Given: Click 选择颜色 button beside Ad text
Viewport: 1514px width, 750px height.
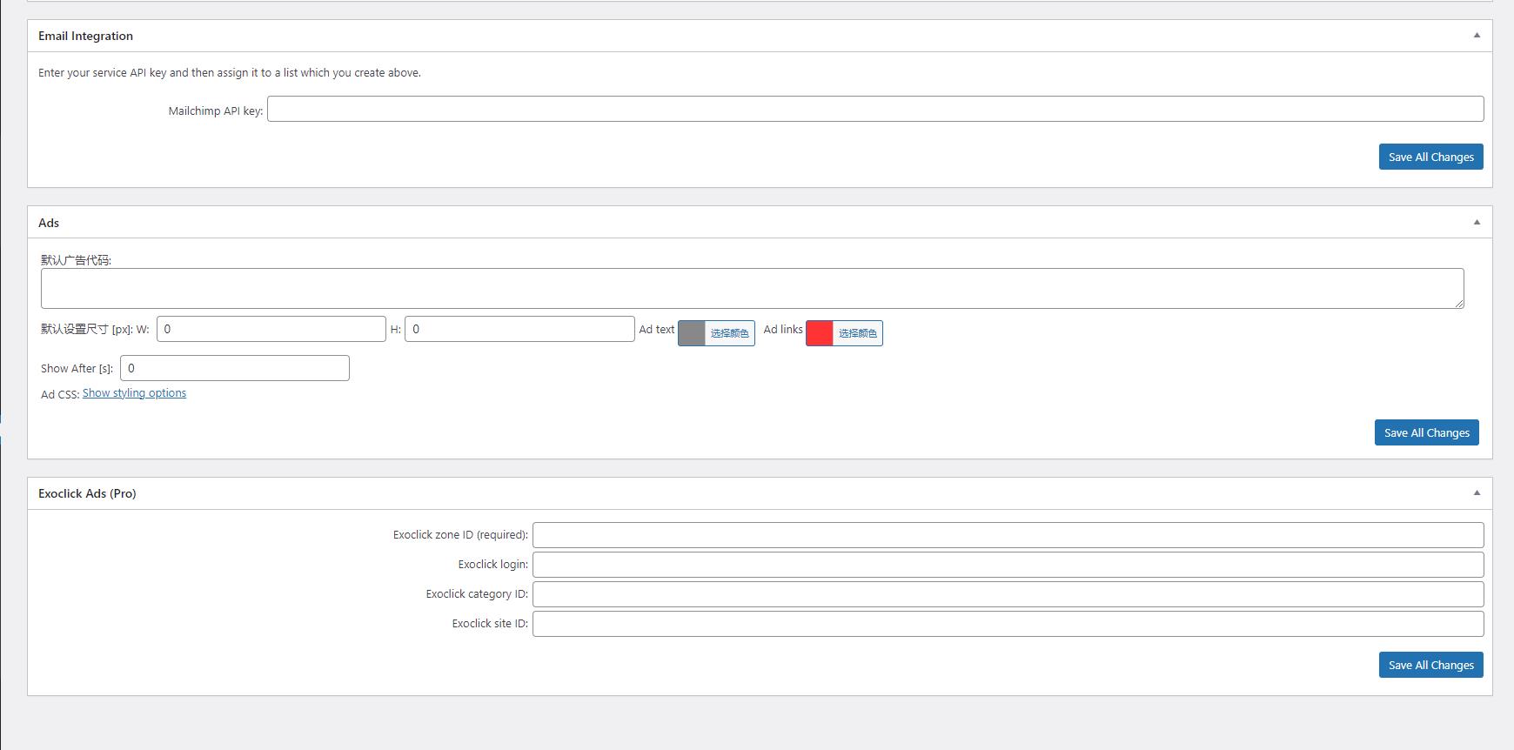Looking at the screenshot, I should point(729,333).
